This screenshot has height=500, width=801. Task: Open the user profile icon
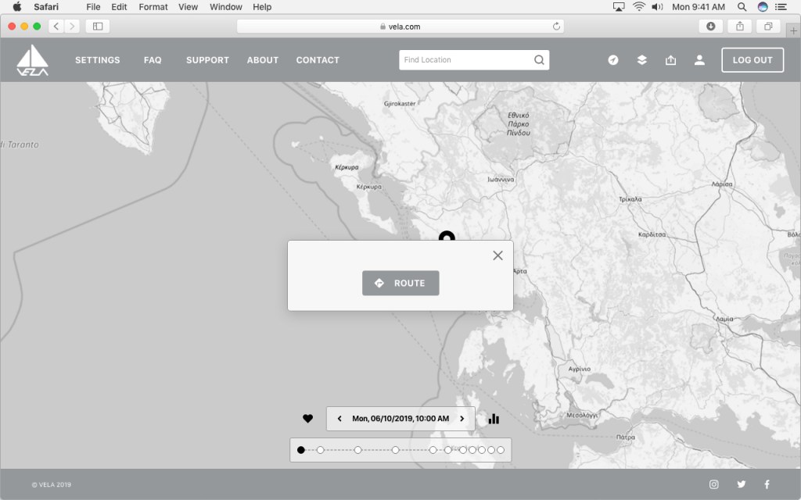click(699, 60)
